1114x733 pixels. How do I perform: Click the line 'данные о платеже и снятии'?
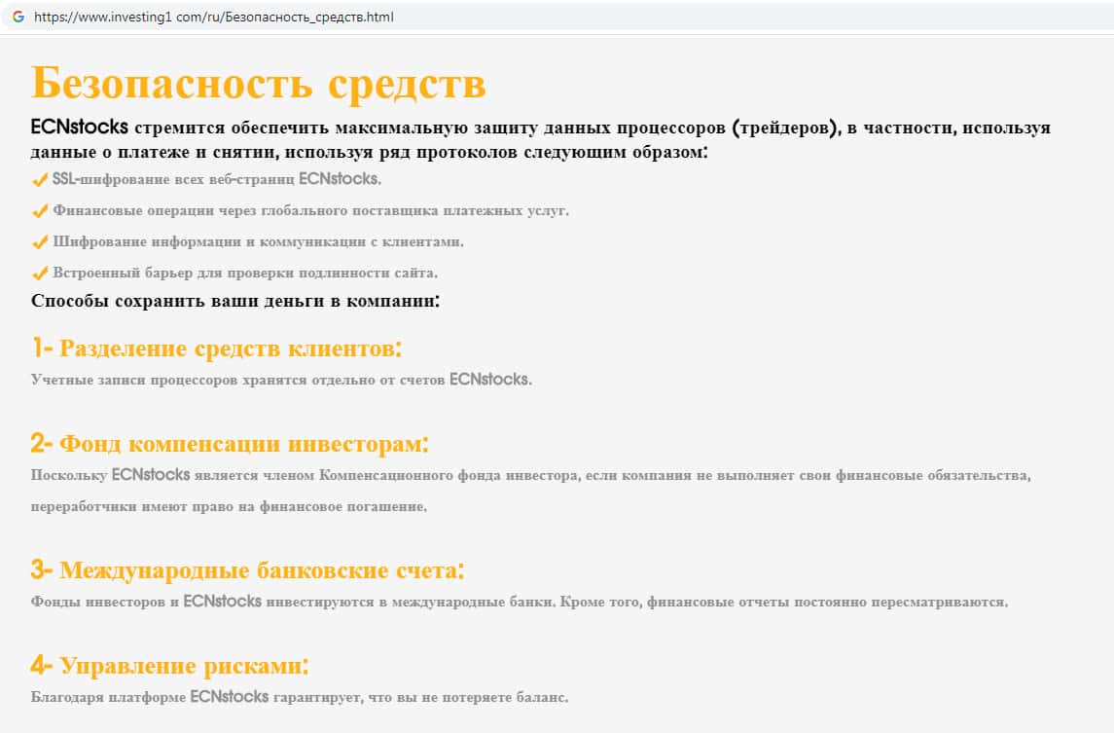pos(370,152)
